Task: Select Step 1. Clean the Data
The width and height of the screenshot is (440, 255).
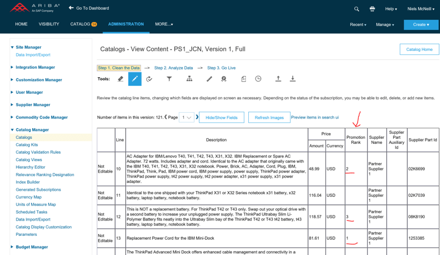Action: 118,68
